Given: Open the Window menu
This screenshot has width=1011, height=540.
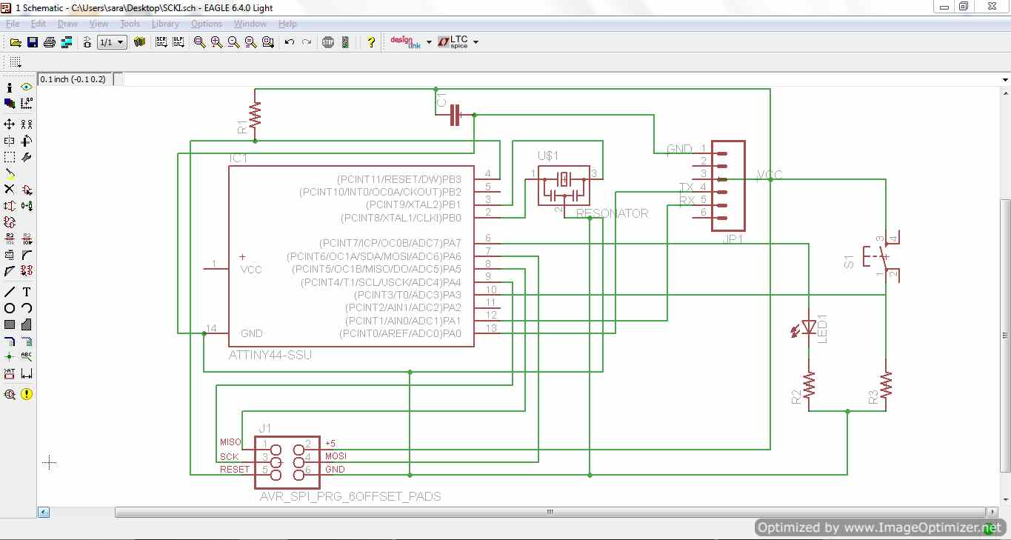Looking at the screenshot, I should click(x=250, y=24).
